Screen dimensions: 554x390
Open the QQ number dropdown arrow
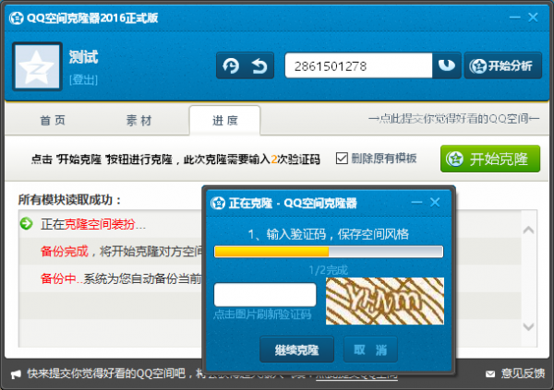[447, 65]
